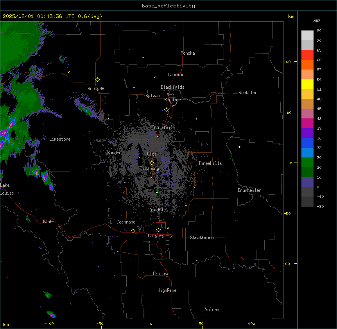Click the 0 tick on bottom axis
Screen dimensions: 337x329
151,324
